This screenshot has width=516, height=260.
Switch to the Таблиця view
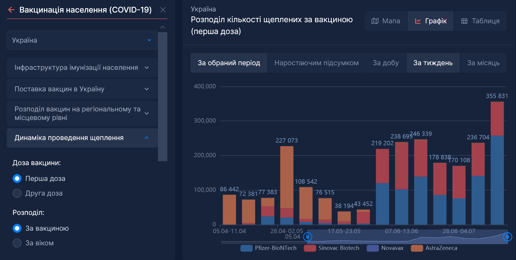pyautogui.click(x=480, y=21)
